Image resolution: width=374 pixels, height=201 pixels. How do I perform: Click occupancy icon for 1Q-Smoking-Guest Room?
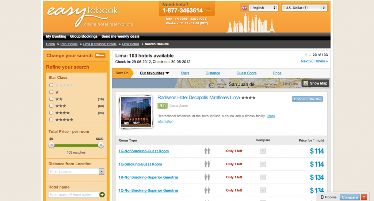click(x=207, y=164)
